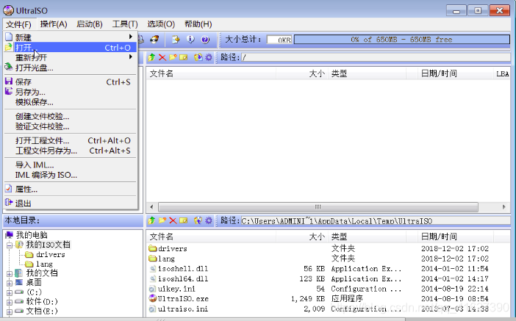Expand the 桌面 tree node
Image resolution: width=516 pixels, height=321 pixels.
click(x=10, y=284)
